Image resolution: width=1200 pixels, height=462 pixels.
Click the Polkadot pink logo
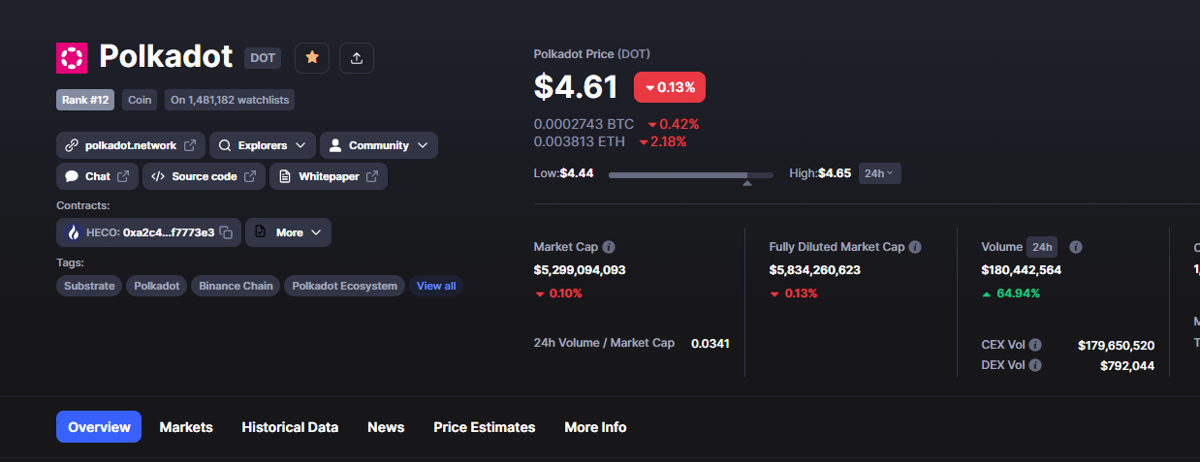[72, 58]
